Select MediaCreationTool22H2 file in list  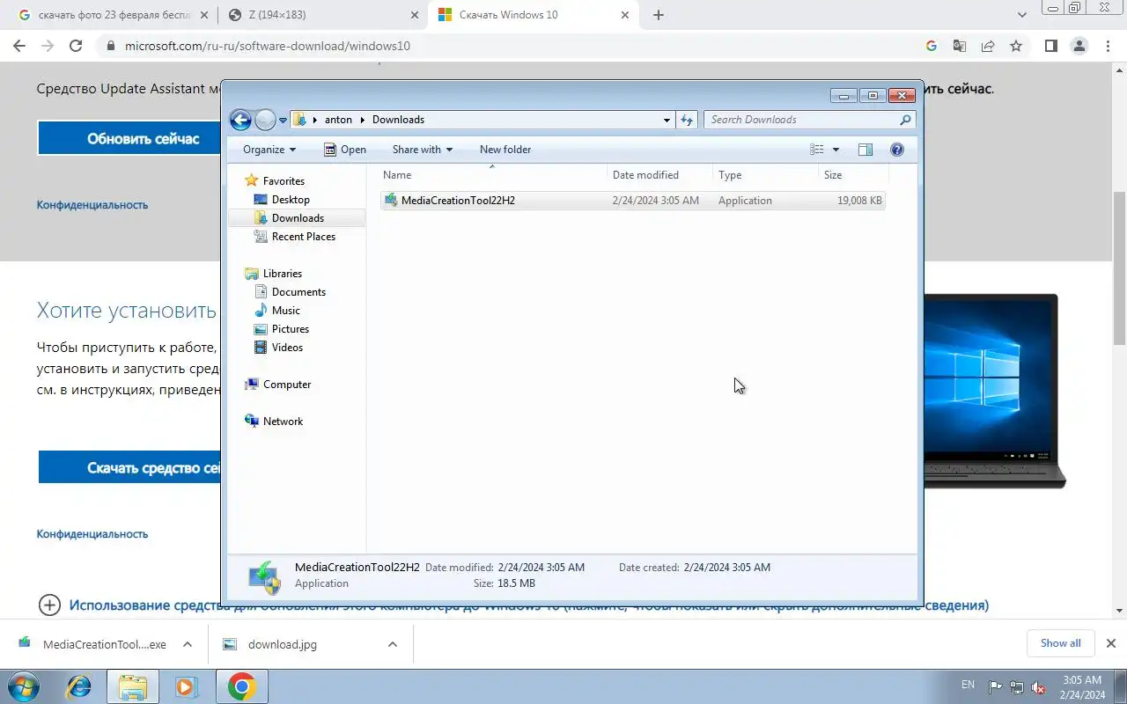tap(633, 201)
